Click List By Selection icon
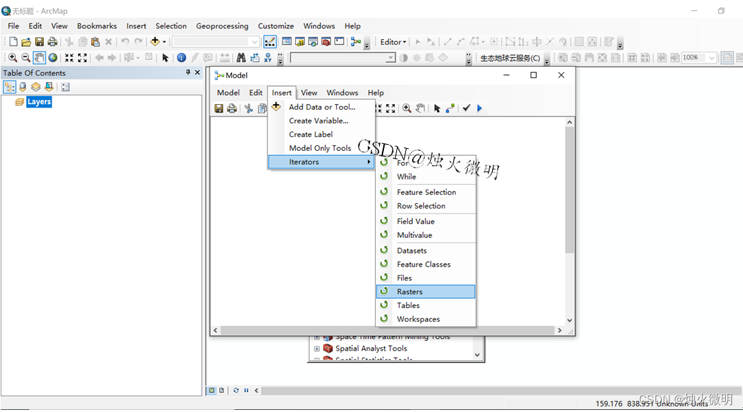This screenshot has height=412, width=743. click(x=49, y=87)
